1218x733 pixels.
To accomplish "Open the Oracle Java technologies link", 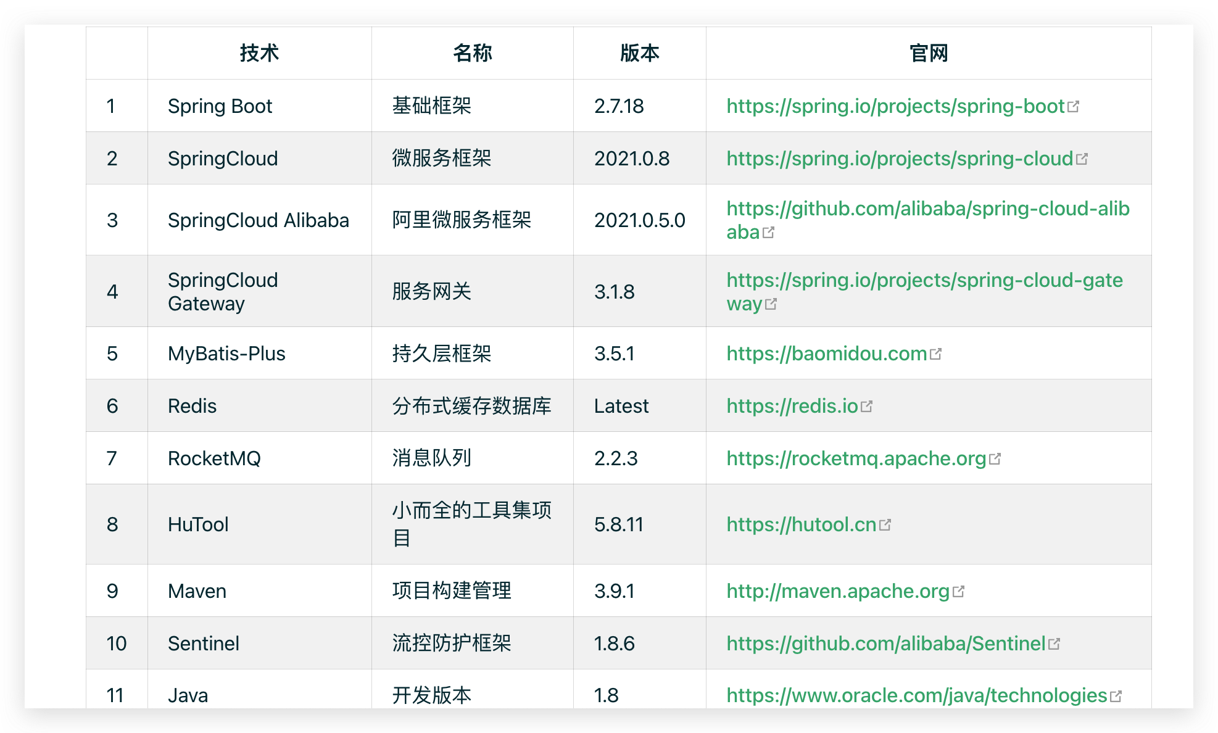I will [916, 695].
